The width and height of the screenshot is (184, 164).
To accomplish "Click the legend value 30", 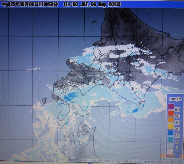I will coord(177,123).
